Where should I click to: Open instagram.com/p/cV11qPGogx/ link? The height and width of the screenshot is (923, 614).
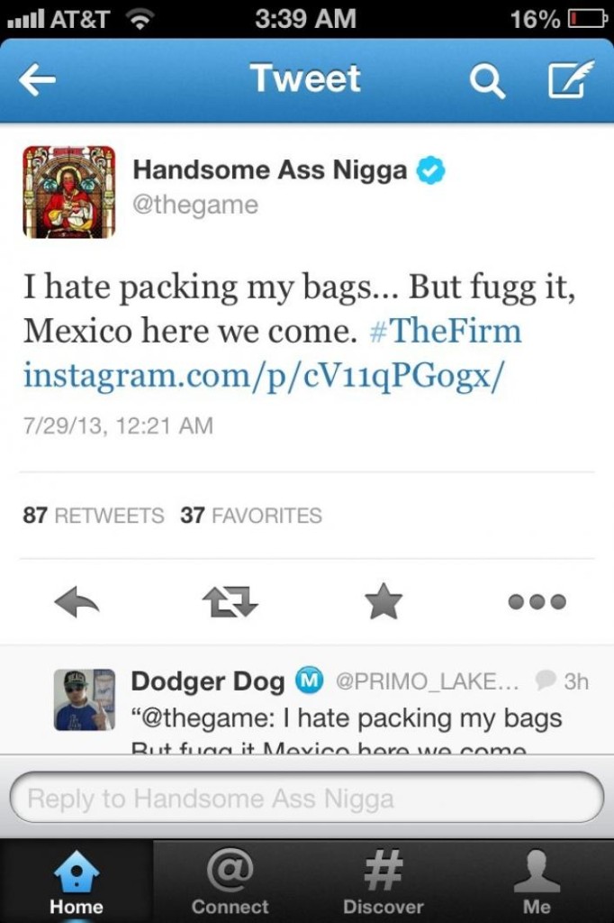[264, 375]
